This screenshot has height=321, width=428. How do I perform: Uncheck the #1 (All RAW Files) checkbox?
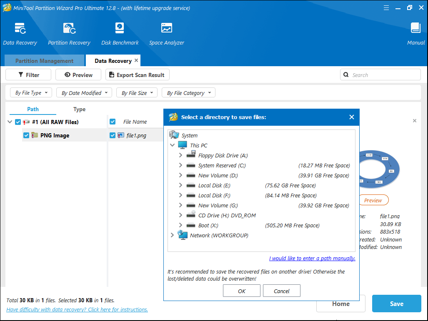[18, 122]
